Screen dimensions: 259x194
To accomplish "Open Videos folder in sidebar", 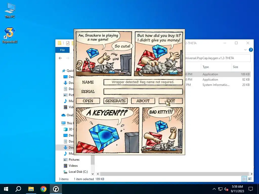I will [x=73, y=166].
